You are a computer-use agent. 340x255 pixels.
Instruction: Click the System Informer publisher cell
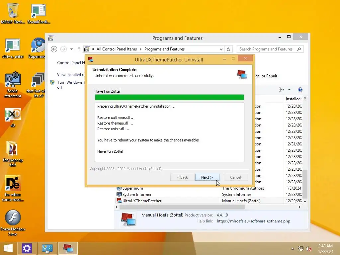coord(236,195)
